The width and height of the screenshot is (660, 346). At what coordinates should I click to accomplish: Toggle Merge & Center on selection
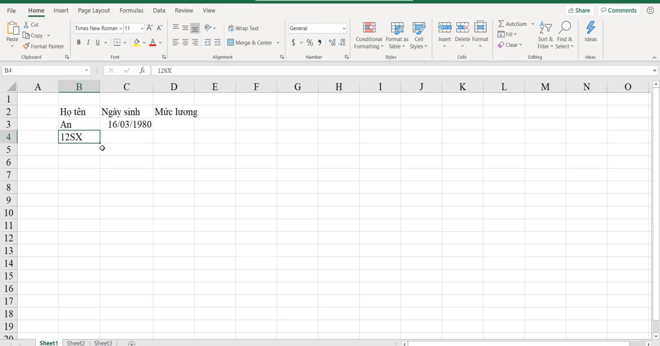click(250, 42)
